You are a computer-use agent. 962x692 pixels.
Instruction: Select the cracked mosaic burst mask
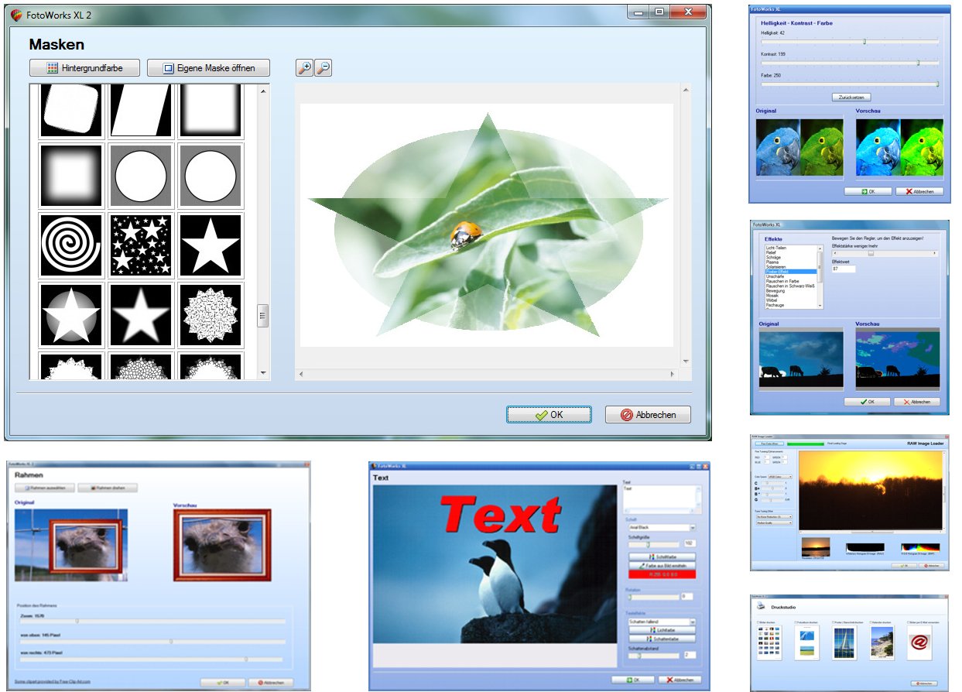click(x=211, y=315)
